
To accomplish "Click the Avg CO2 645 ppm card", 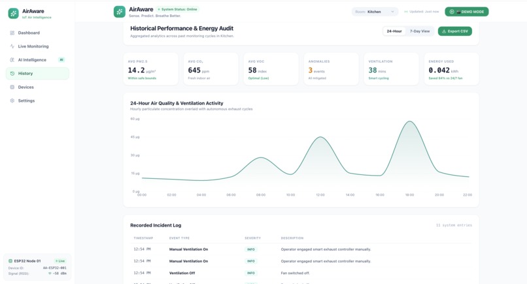I will [x=211, y=69].
